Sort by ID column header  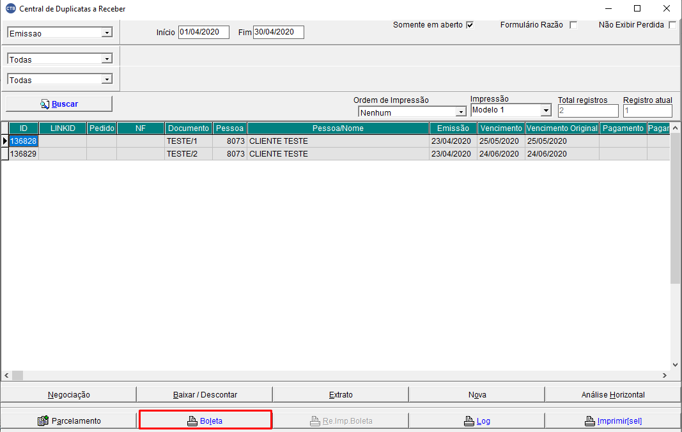coord(24,128)
